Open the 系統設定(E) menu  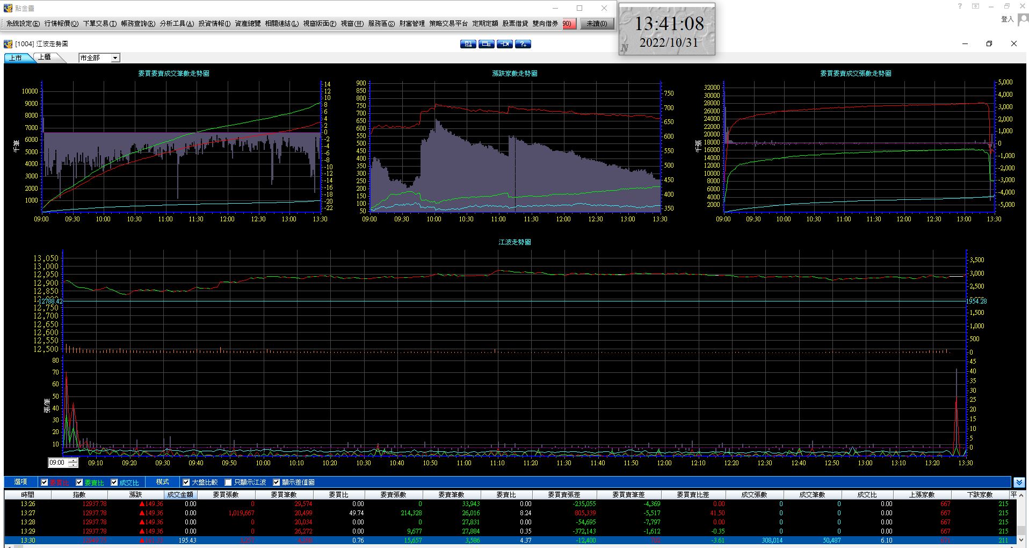[23, 24]
